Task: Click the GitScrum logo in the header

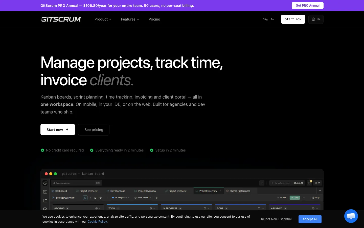Action: 61,19
